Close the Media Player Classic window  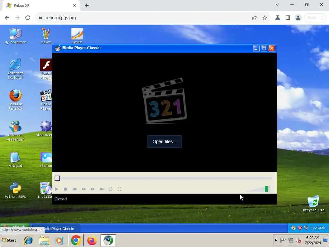pos(272,48)
